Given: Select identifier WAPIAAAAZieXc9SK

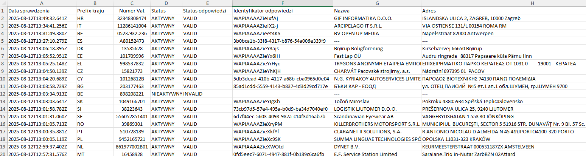Looking at the screenshot, I should pos(283,139).
